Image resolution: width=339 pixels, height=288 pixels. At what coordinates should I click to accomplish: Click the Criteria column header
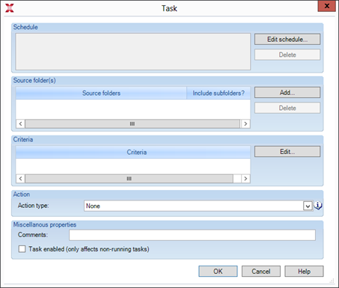click(133, 152)
